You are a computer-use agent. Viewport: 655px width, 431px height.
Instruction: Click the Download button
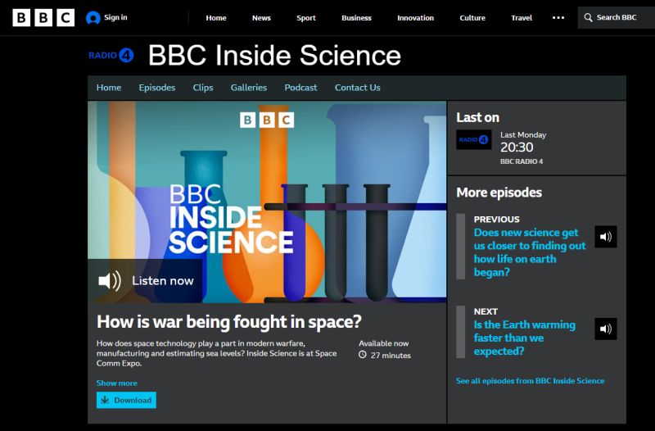(126, 400)
